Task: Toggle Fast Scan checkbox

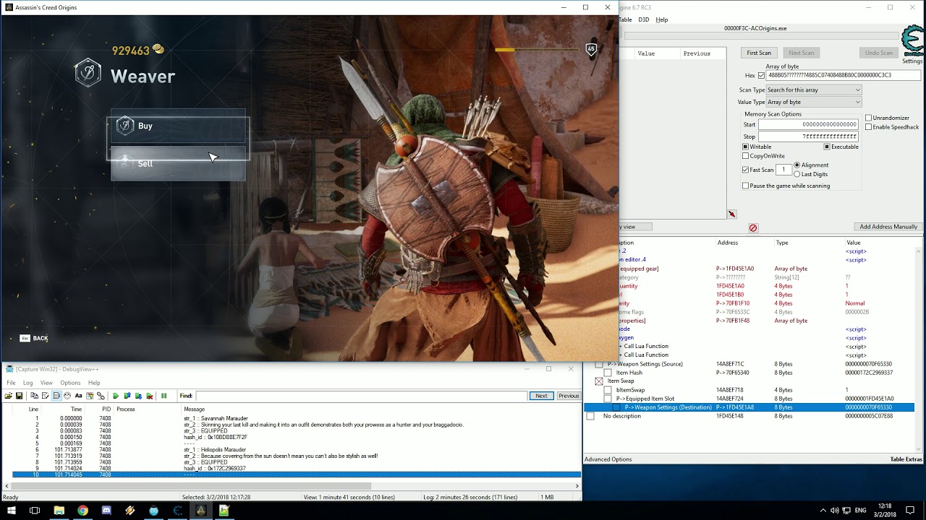Action: [746, 170]
